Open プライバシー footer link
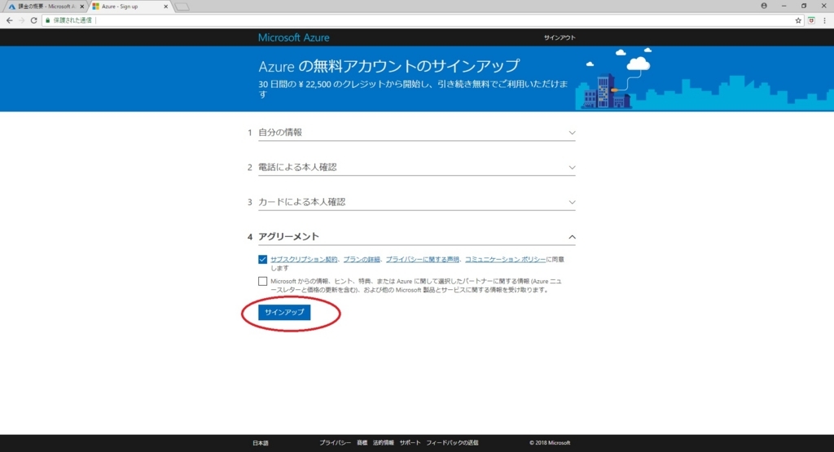 pyautogui.click(x=335, y=442)
